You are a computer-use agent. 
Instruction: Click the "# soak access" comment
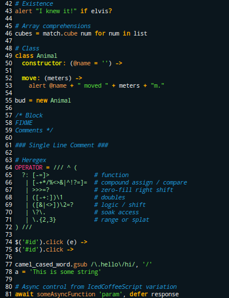[117, 212]
